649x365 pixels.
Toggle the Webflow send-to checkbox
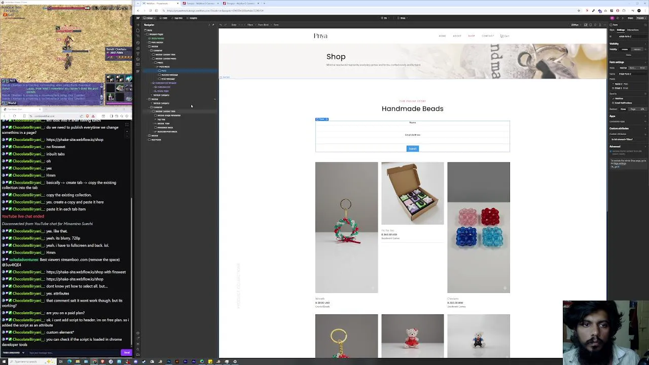tap(613, 98)
